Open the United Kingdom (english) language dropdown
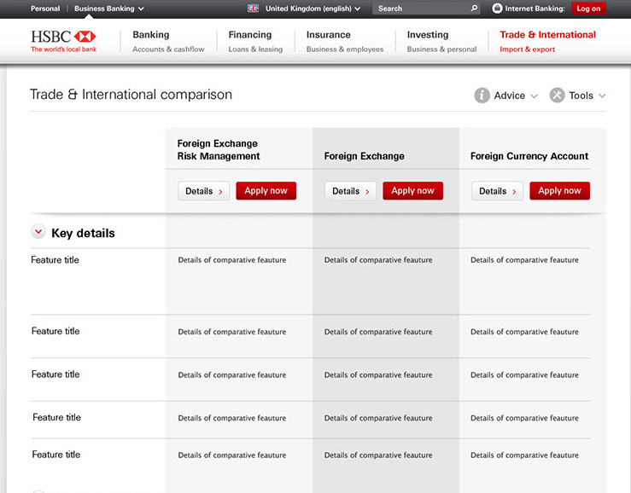The width and height of the screenshot is (631, 493). click(x=313, y=9)
